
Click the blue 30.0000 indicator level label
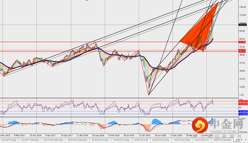point(243,111)
